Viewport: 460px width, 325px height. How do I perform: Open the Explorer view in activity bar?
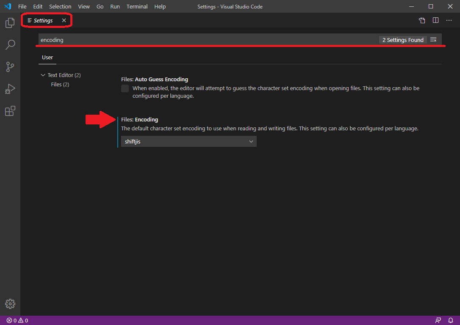click(x=10, y=22)
